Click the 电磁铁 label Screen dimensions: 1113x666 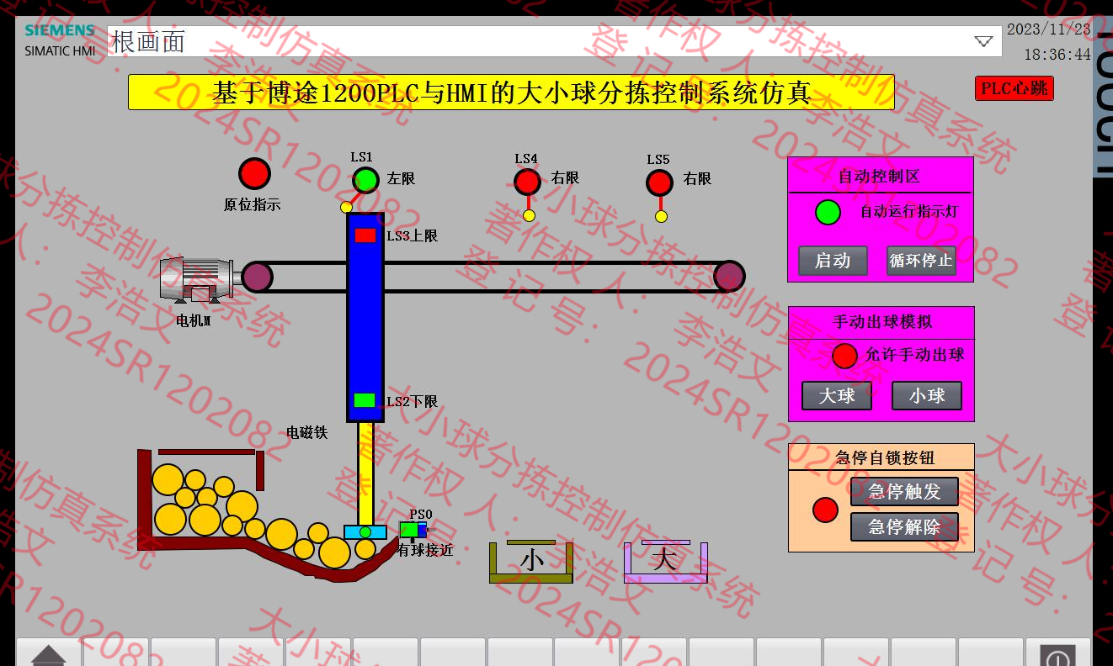coord(306,432)
